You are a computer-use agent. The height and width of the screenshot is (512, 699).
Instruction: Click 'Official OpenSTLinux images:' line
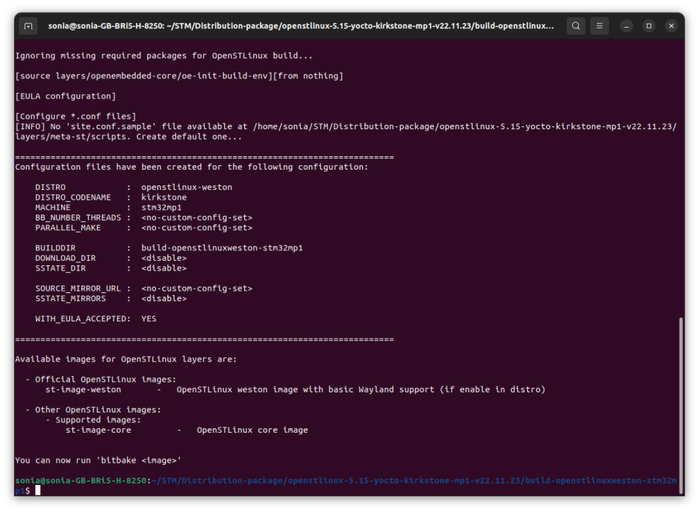[106, 379]
